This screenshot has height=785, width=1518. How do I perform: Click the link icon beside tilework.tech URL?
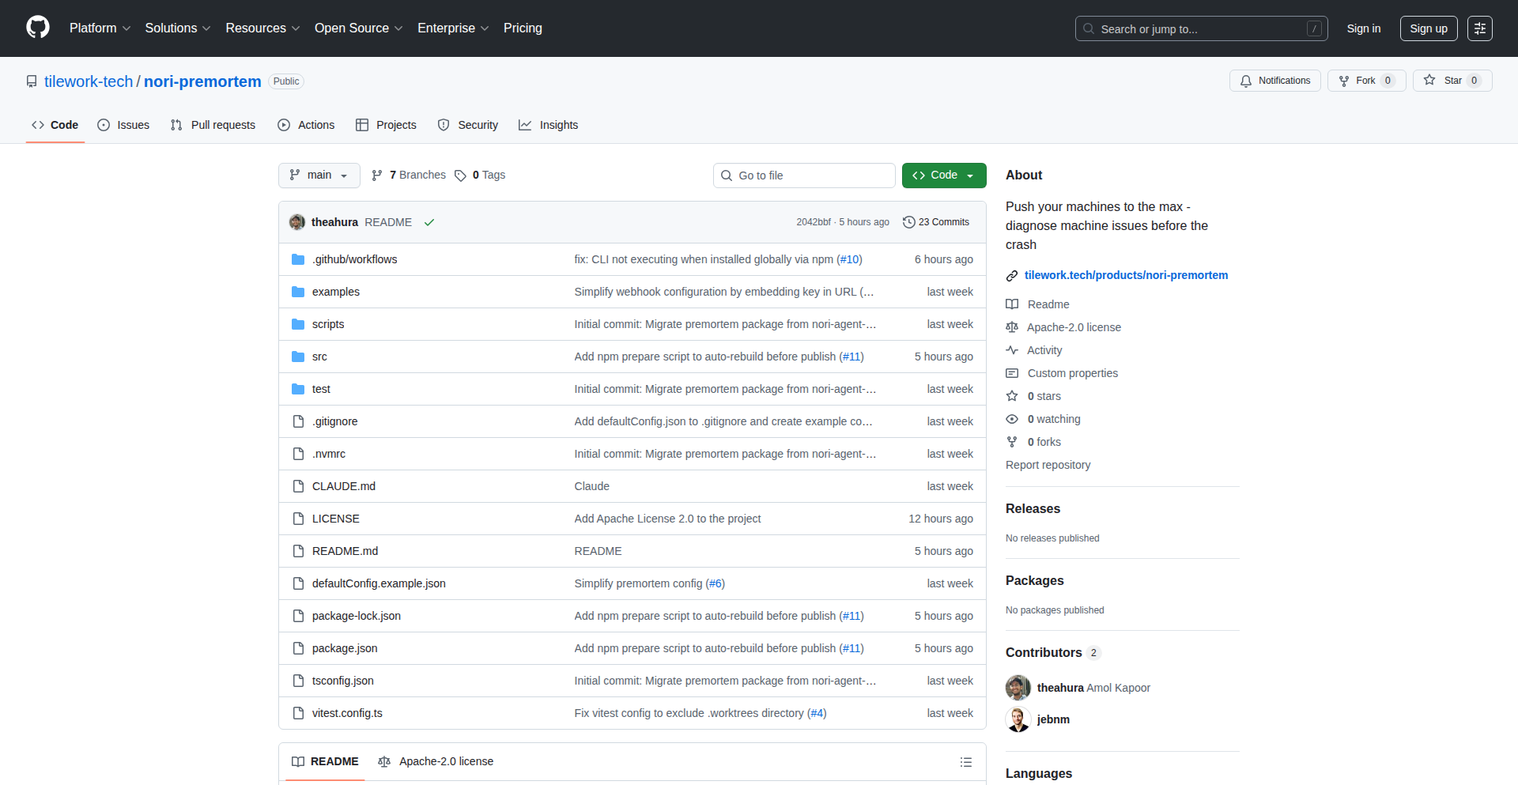pos(1012,276)
